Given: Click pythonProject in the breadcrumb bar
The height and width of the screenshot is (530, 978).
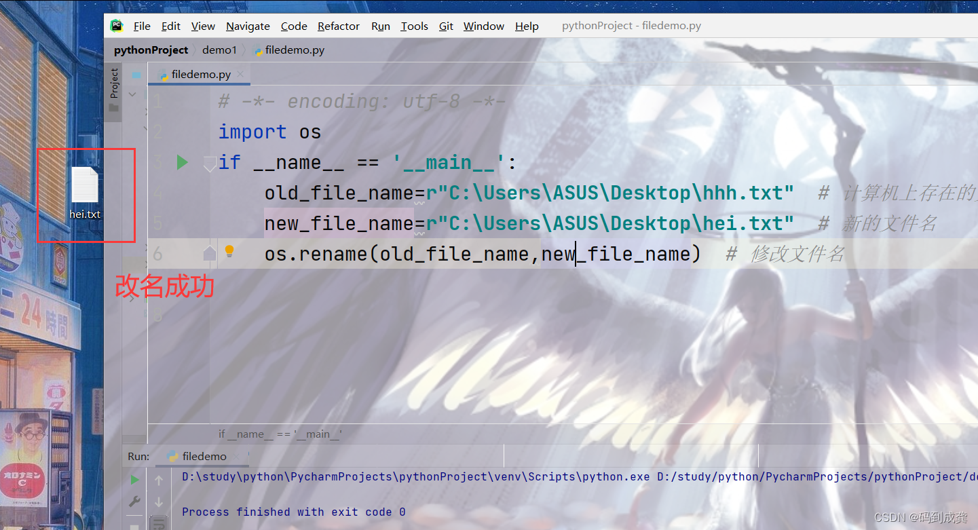Looking at the screenshot, I should [x=151, y=50].
